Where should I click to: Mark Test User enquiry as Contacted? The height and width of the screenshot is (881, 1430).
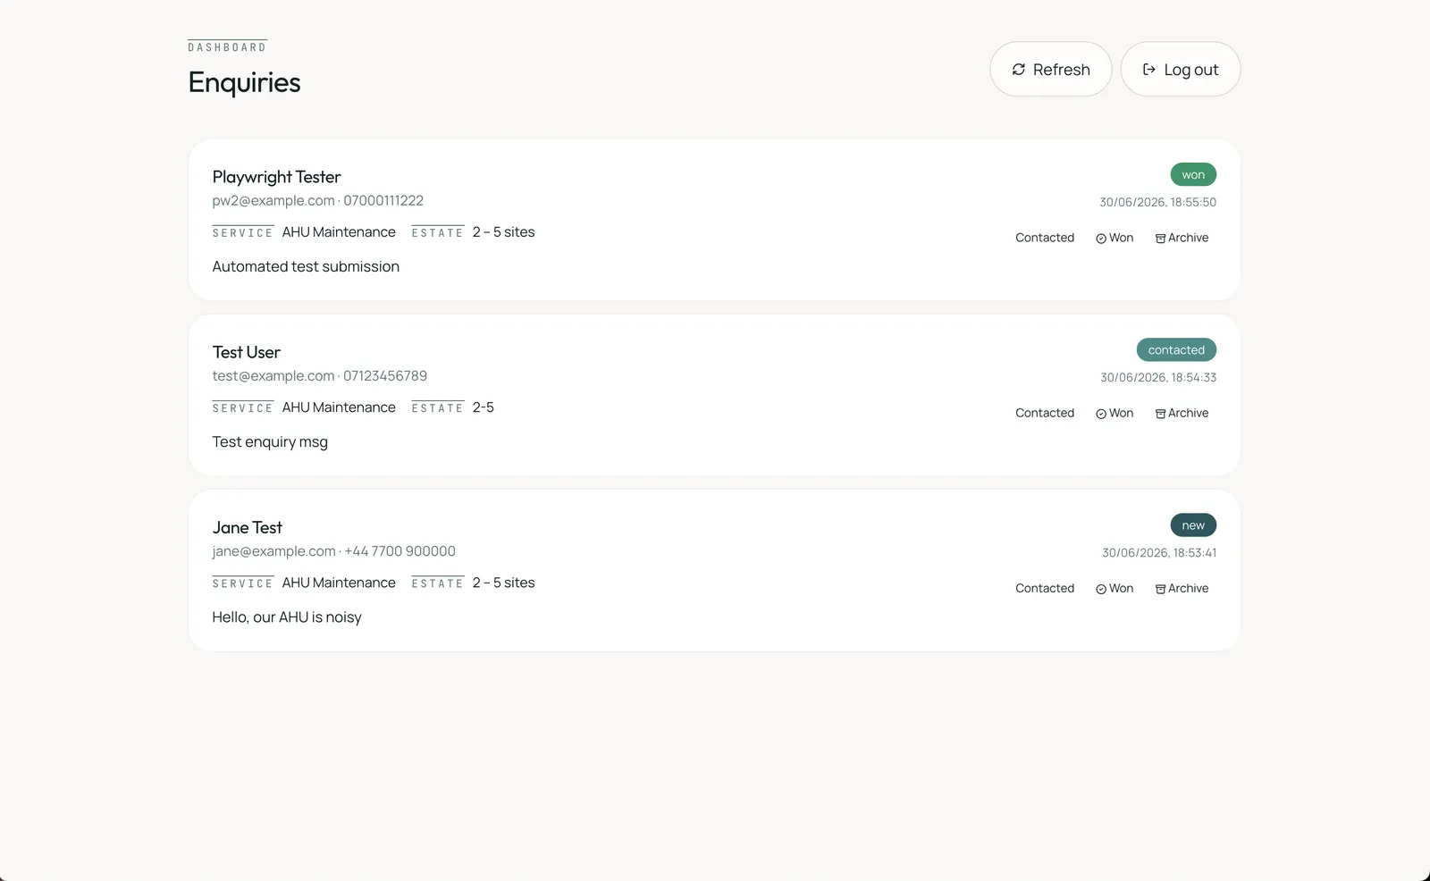click(x=1045, y=413)
